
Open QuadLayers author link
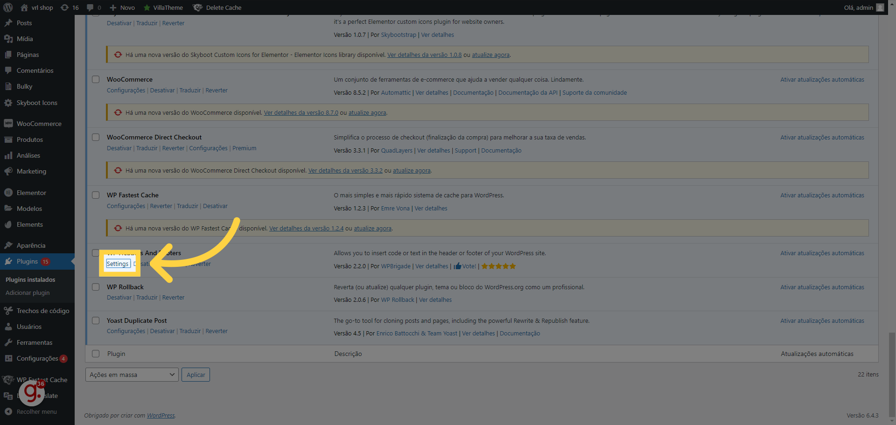397,150
